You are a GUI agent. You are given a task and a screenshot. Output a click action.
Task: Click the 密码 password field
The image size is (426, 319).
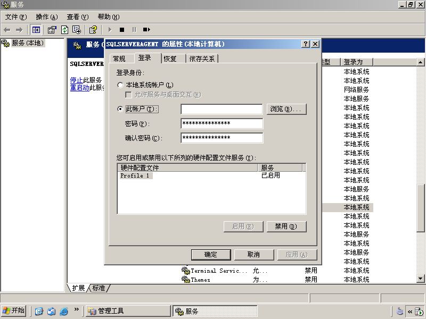pyautogui.click(x=222, y=123)
